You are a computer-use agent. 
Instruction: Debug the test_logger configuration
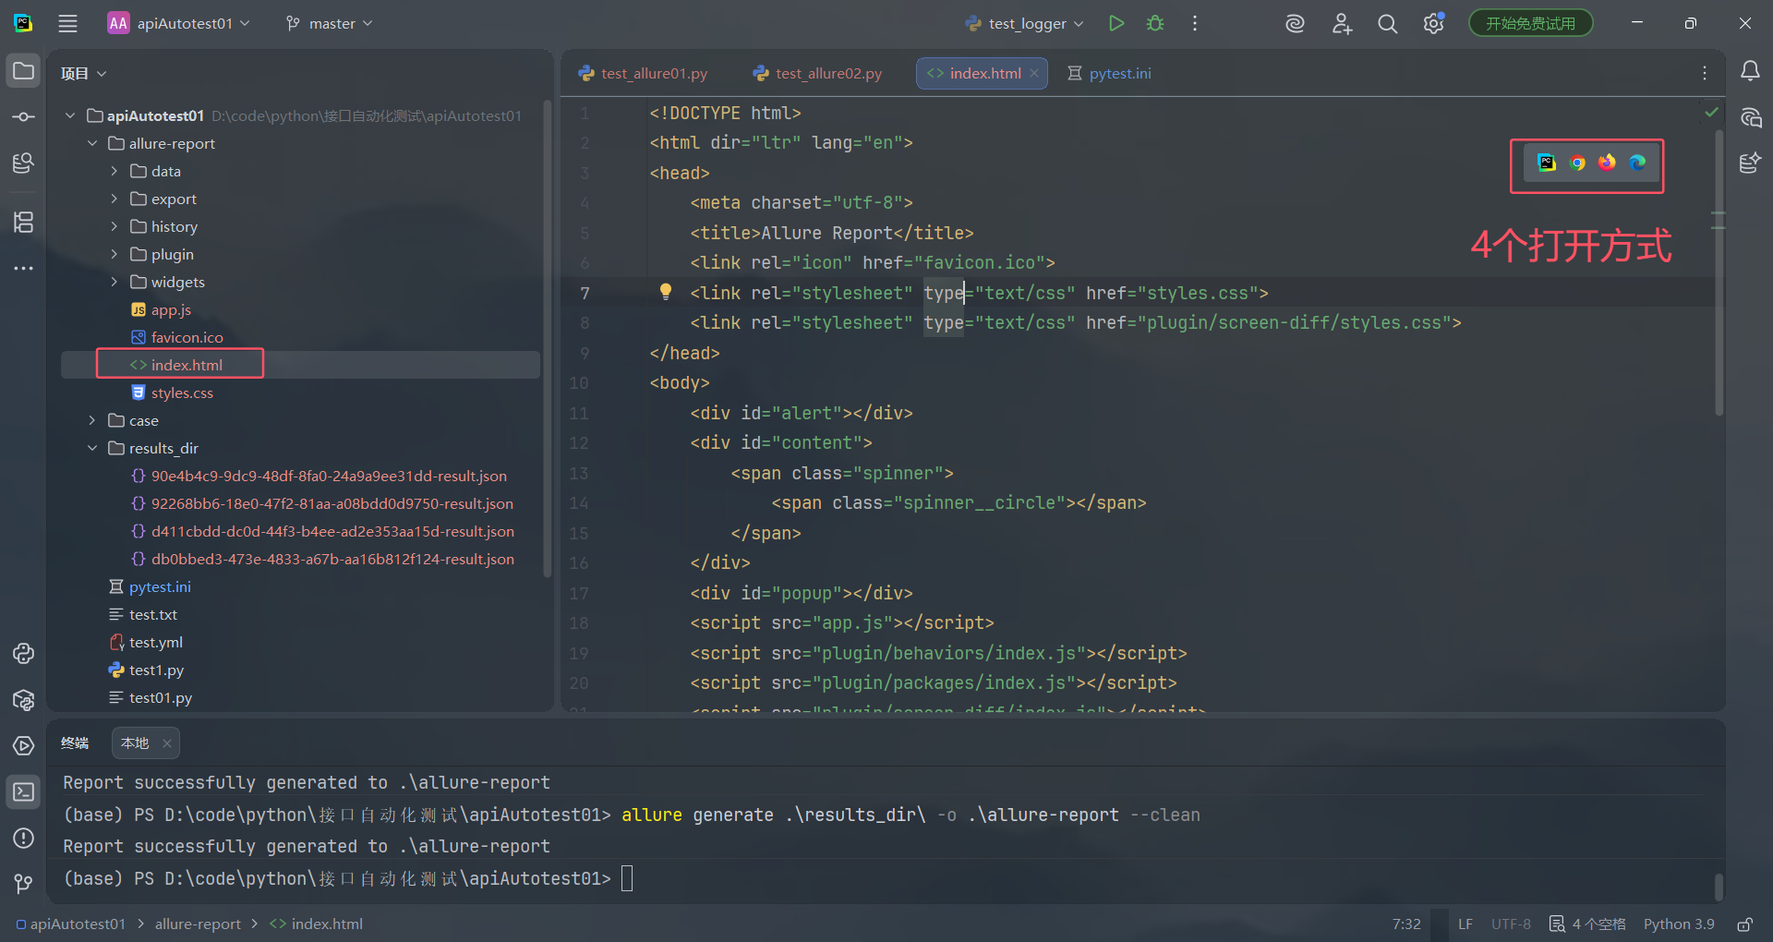(1155, 24)
